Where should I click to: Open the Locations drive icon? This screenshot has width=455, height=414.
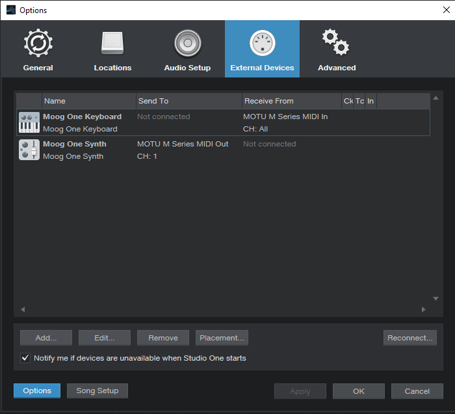112,43
